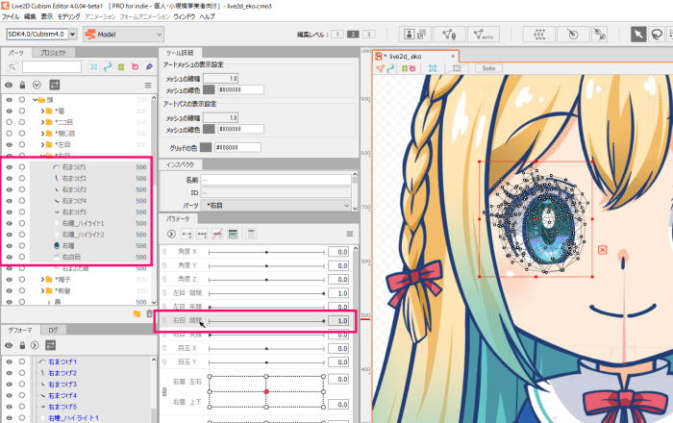The height and width of the screenshot is (423, 673).
Task: Open the 編集 menu
Action: tap(30, 16)
